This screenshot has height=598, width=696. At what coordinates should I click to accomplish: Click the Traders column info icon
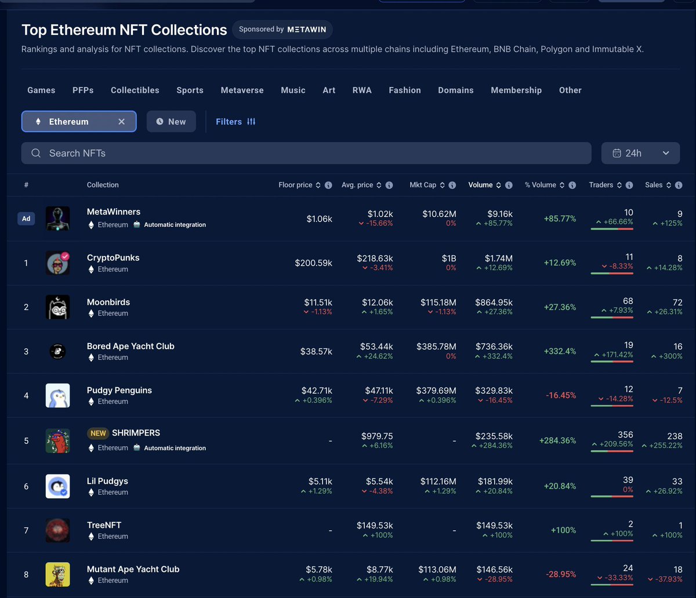click(629, 185)
